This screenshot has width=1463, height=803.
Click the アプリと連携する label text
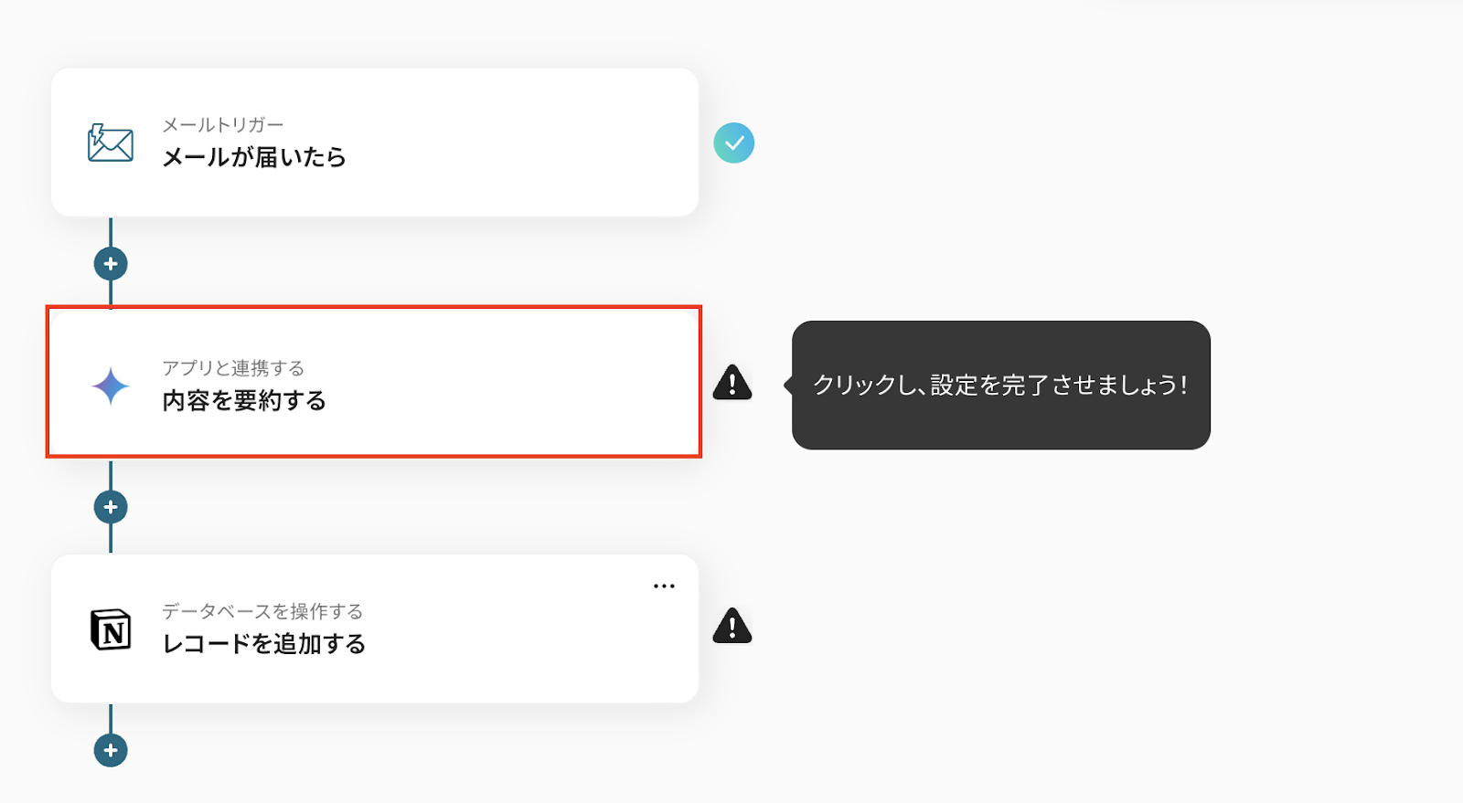pos(233,368)
